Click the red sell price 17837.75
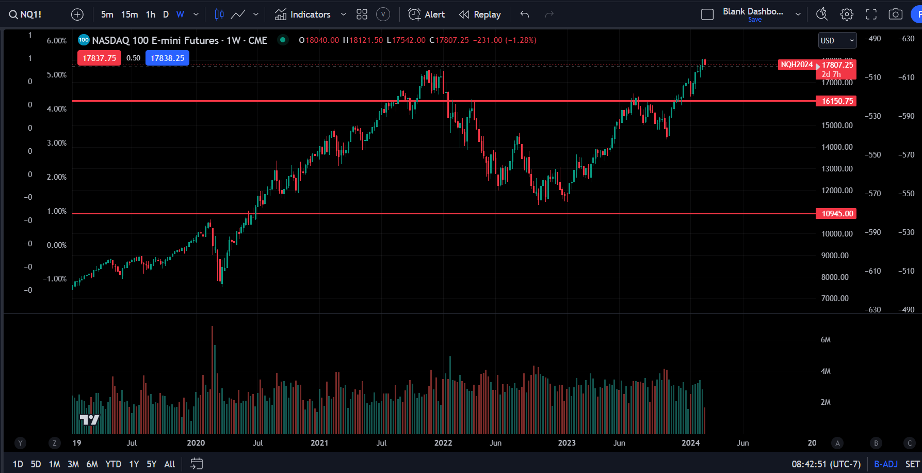This screenshot has height=473, width=922. click(100, 58)
